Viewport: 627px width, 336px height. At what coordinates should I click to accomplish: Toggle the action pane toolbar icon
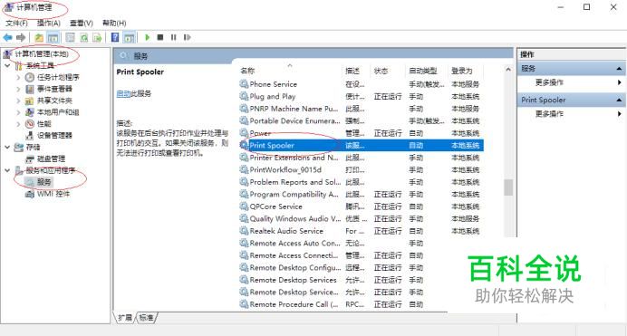[x=129, y=37]
